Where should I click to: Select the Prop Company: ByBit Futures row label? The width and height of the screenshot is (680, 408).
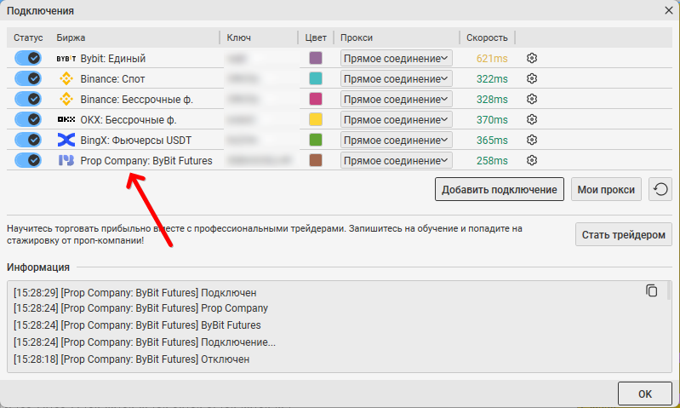(146, 161)
